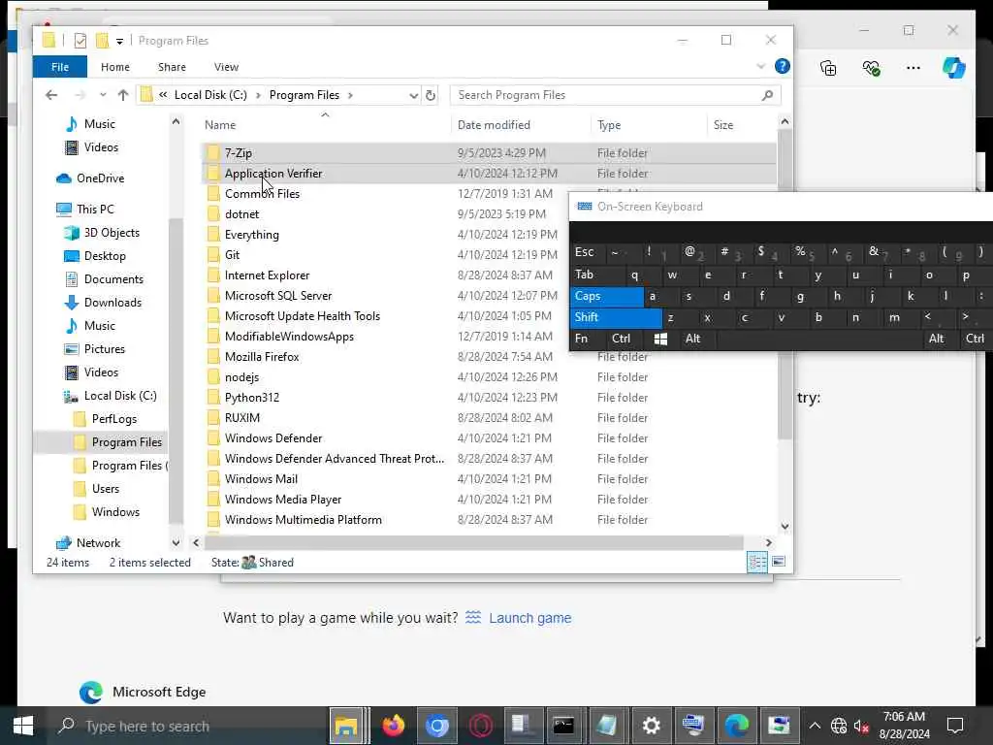The image size is (993, 745).
Task: Select the Python312 folder
Action: pos(252,397)
